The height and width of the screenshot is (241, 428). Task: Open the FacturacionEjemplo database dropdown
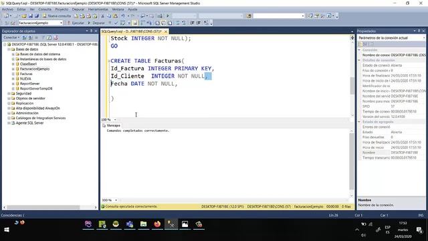tap(40, 23)
